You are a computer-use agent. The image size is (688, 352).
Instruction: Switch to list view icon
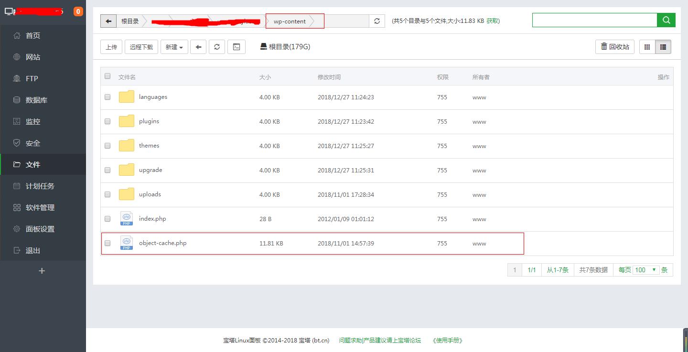[x=663, y=47]
